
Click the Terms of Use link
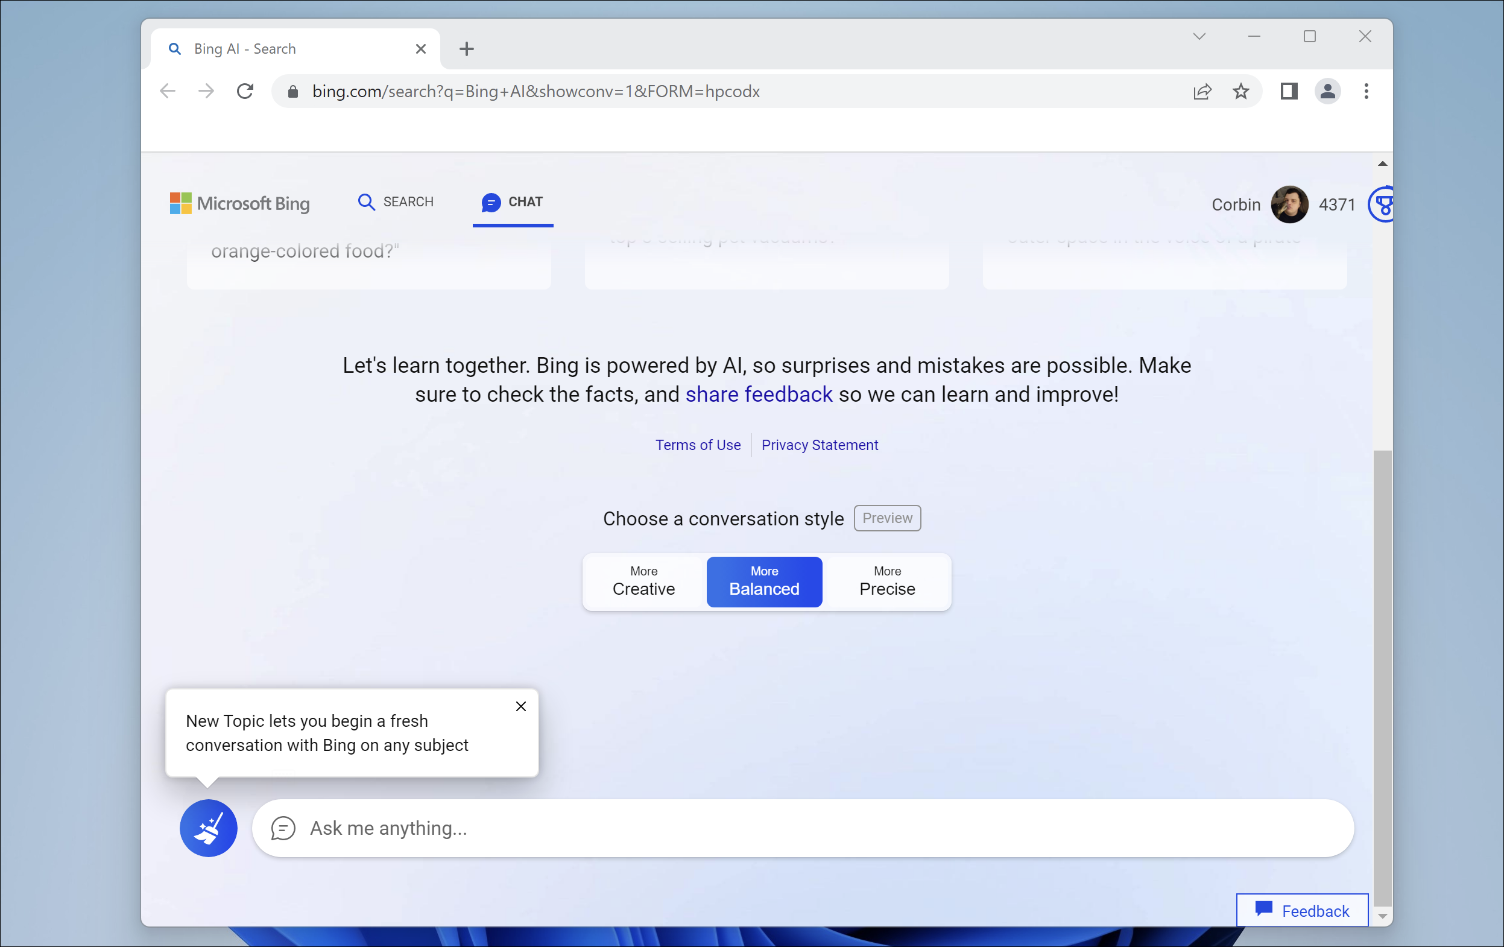[698, 444]
